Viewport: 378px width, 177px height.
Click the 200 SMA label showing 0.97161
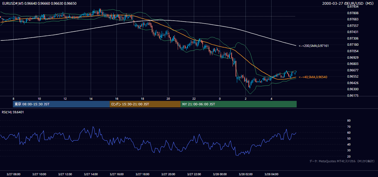tap(314, 46)
